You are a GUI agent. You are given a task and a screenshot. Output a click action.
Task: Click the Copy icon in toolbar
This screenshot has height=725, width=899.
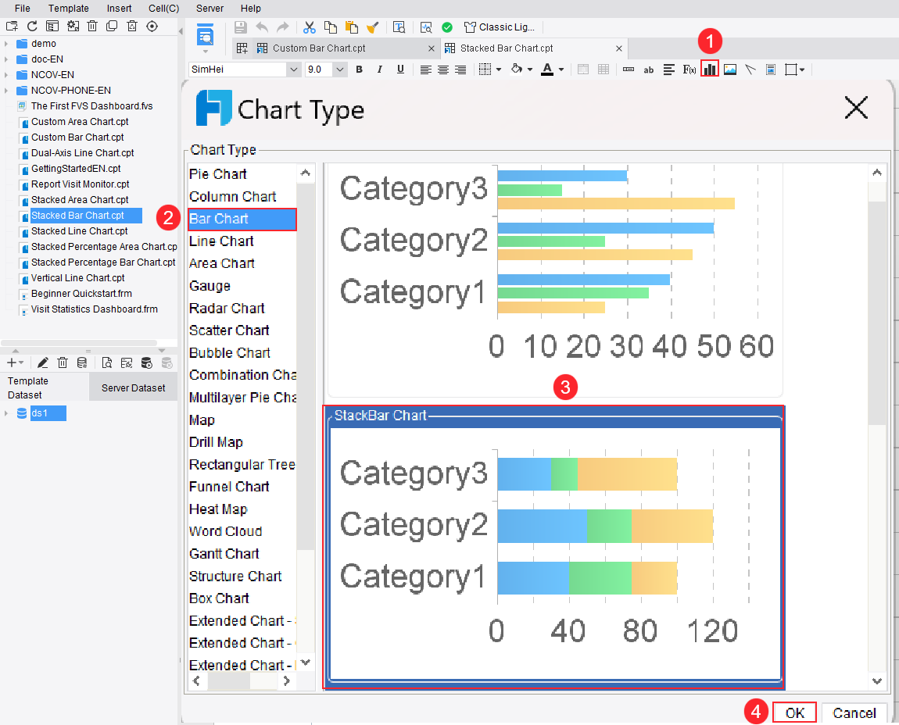point(330,27)
